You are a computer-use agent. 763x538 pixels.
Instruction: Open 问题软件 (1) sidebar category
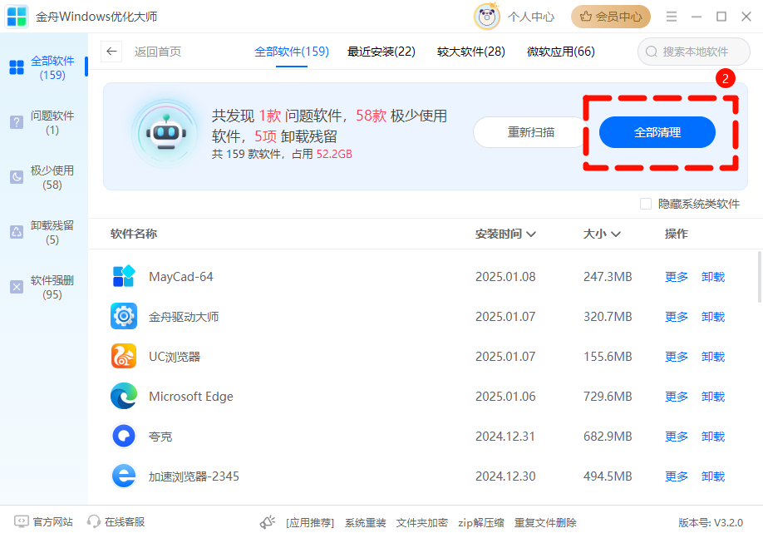coord(43,123)
